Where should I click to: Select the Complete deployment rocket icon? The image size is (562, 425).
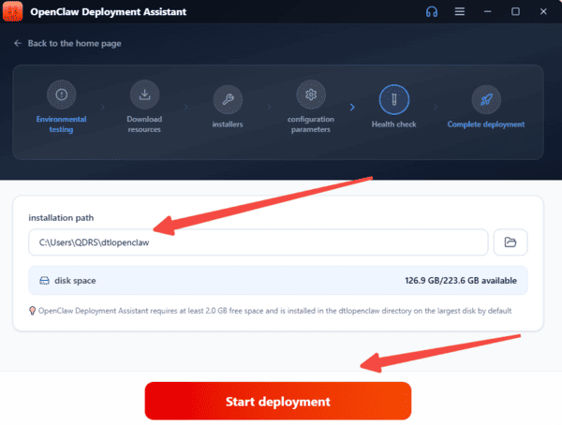[486, 99]
